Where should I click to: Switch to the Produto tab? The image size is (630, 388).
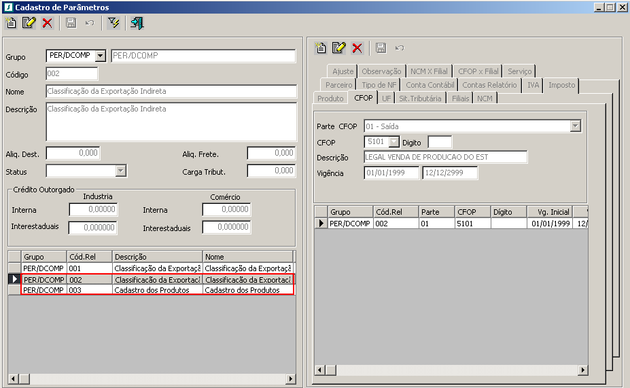click(330, 99)
